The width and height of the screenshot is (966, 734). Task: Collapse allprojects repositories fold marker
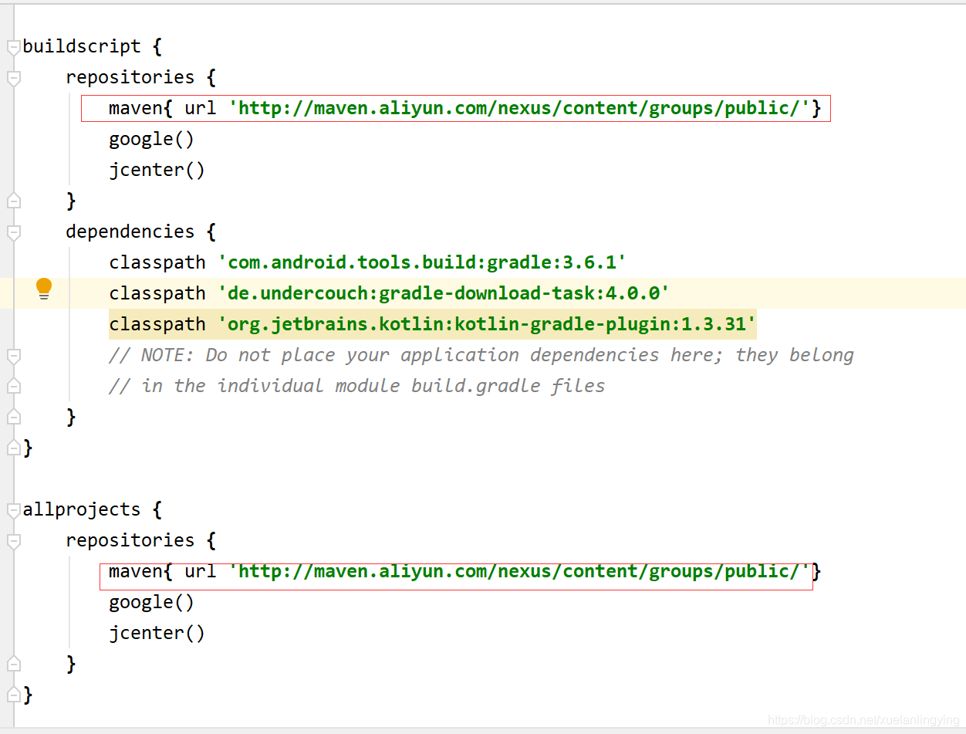13,541
